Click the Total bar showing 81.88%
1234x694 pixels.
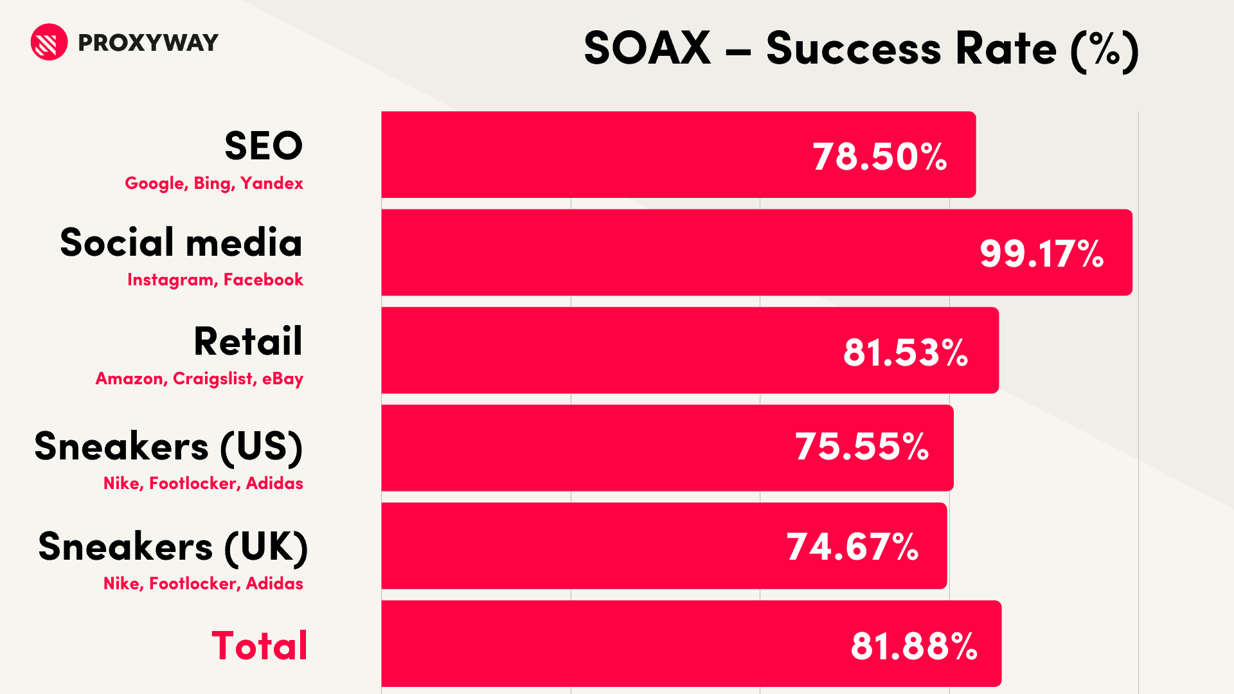tap(692, 644)
